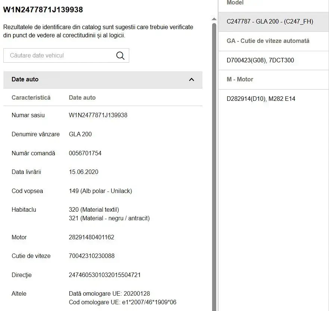Select transmission D700423(G08), 7DCT300
The image size is (329, 311).
coord(273,60)
